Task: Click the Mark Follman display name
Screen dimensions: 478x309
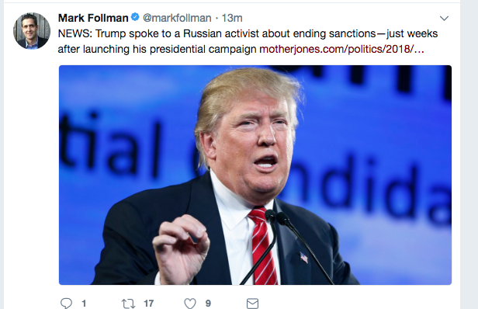Action: tap(93, 18)
